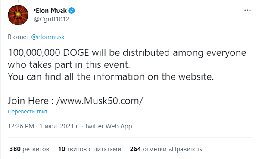Click the @Cgriff1012 handle
This screenshot has height=159, width=259.
(52, 19)
